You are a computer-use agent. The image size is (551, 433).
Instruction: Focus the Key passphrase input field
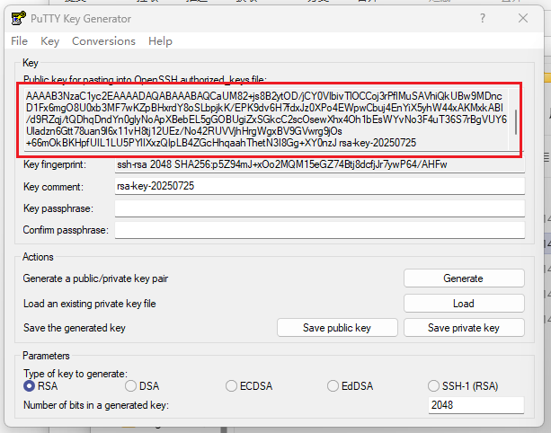(319, 208)
